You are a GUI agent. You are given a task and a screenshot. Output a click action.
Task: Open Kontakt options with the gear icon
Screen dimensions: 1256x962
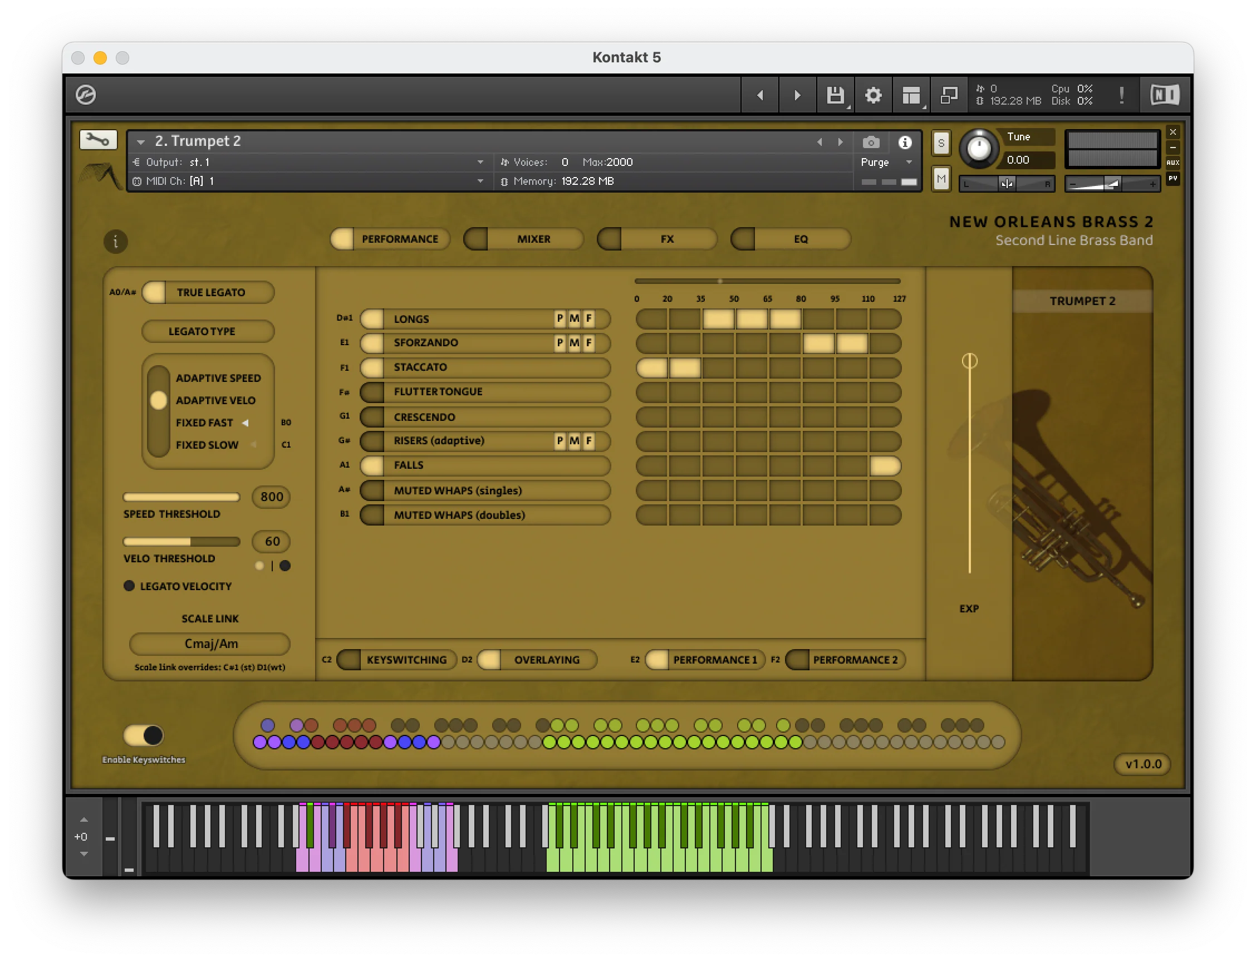click(x=873, y=95)
